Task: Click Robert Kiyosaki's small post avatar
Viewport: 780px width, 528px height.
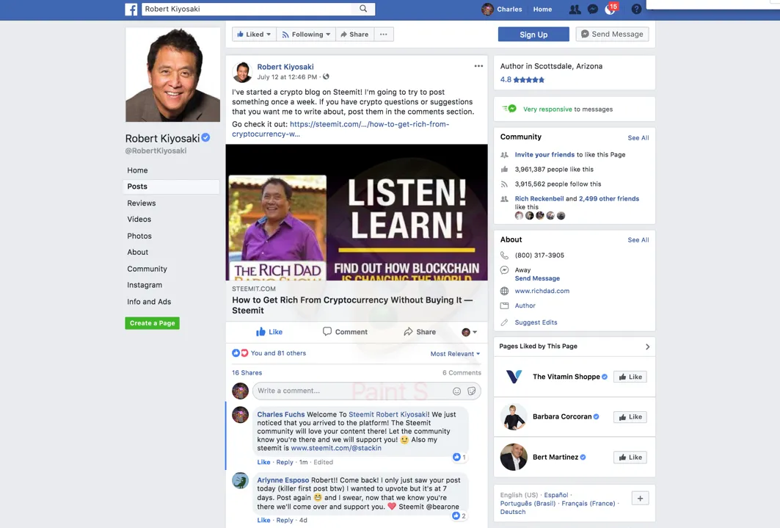Action: [242, 72]
